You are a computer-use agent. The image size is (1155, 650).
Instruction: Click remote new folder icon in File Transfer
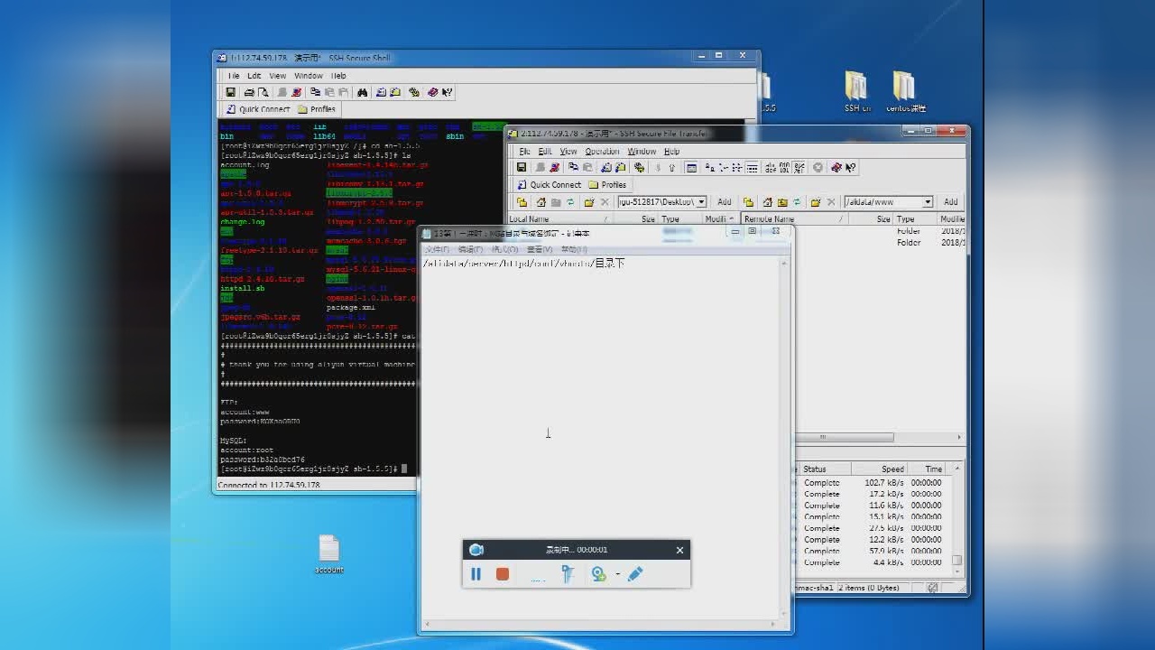pyautogui.click(x=816, y=202)
